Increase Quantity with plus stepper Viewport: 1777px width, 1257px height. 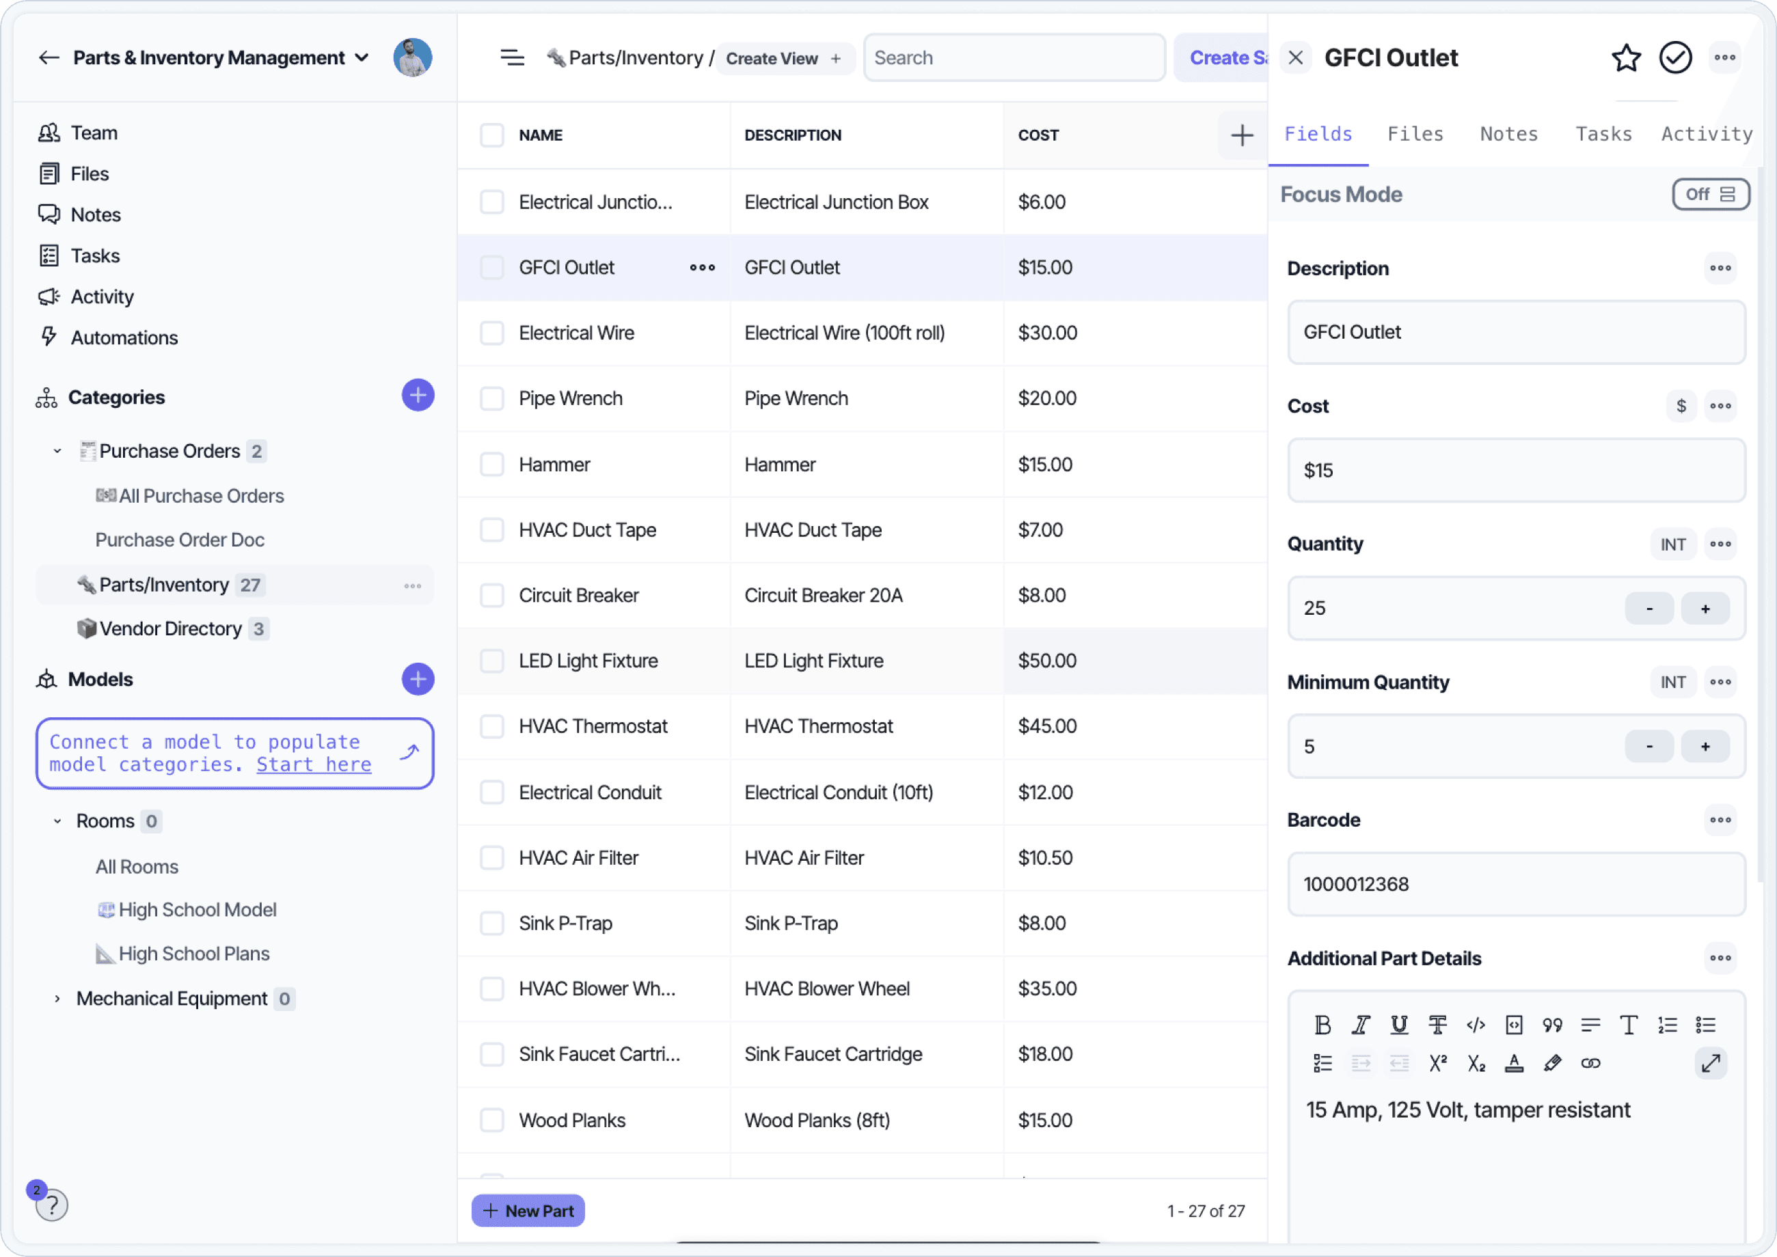pyautogui.click(x=1705, y=609)
